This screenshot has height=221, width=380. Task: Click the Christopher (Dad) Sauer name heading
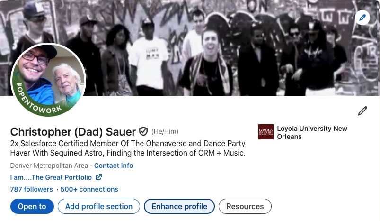click(x=73, y=132)
